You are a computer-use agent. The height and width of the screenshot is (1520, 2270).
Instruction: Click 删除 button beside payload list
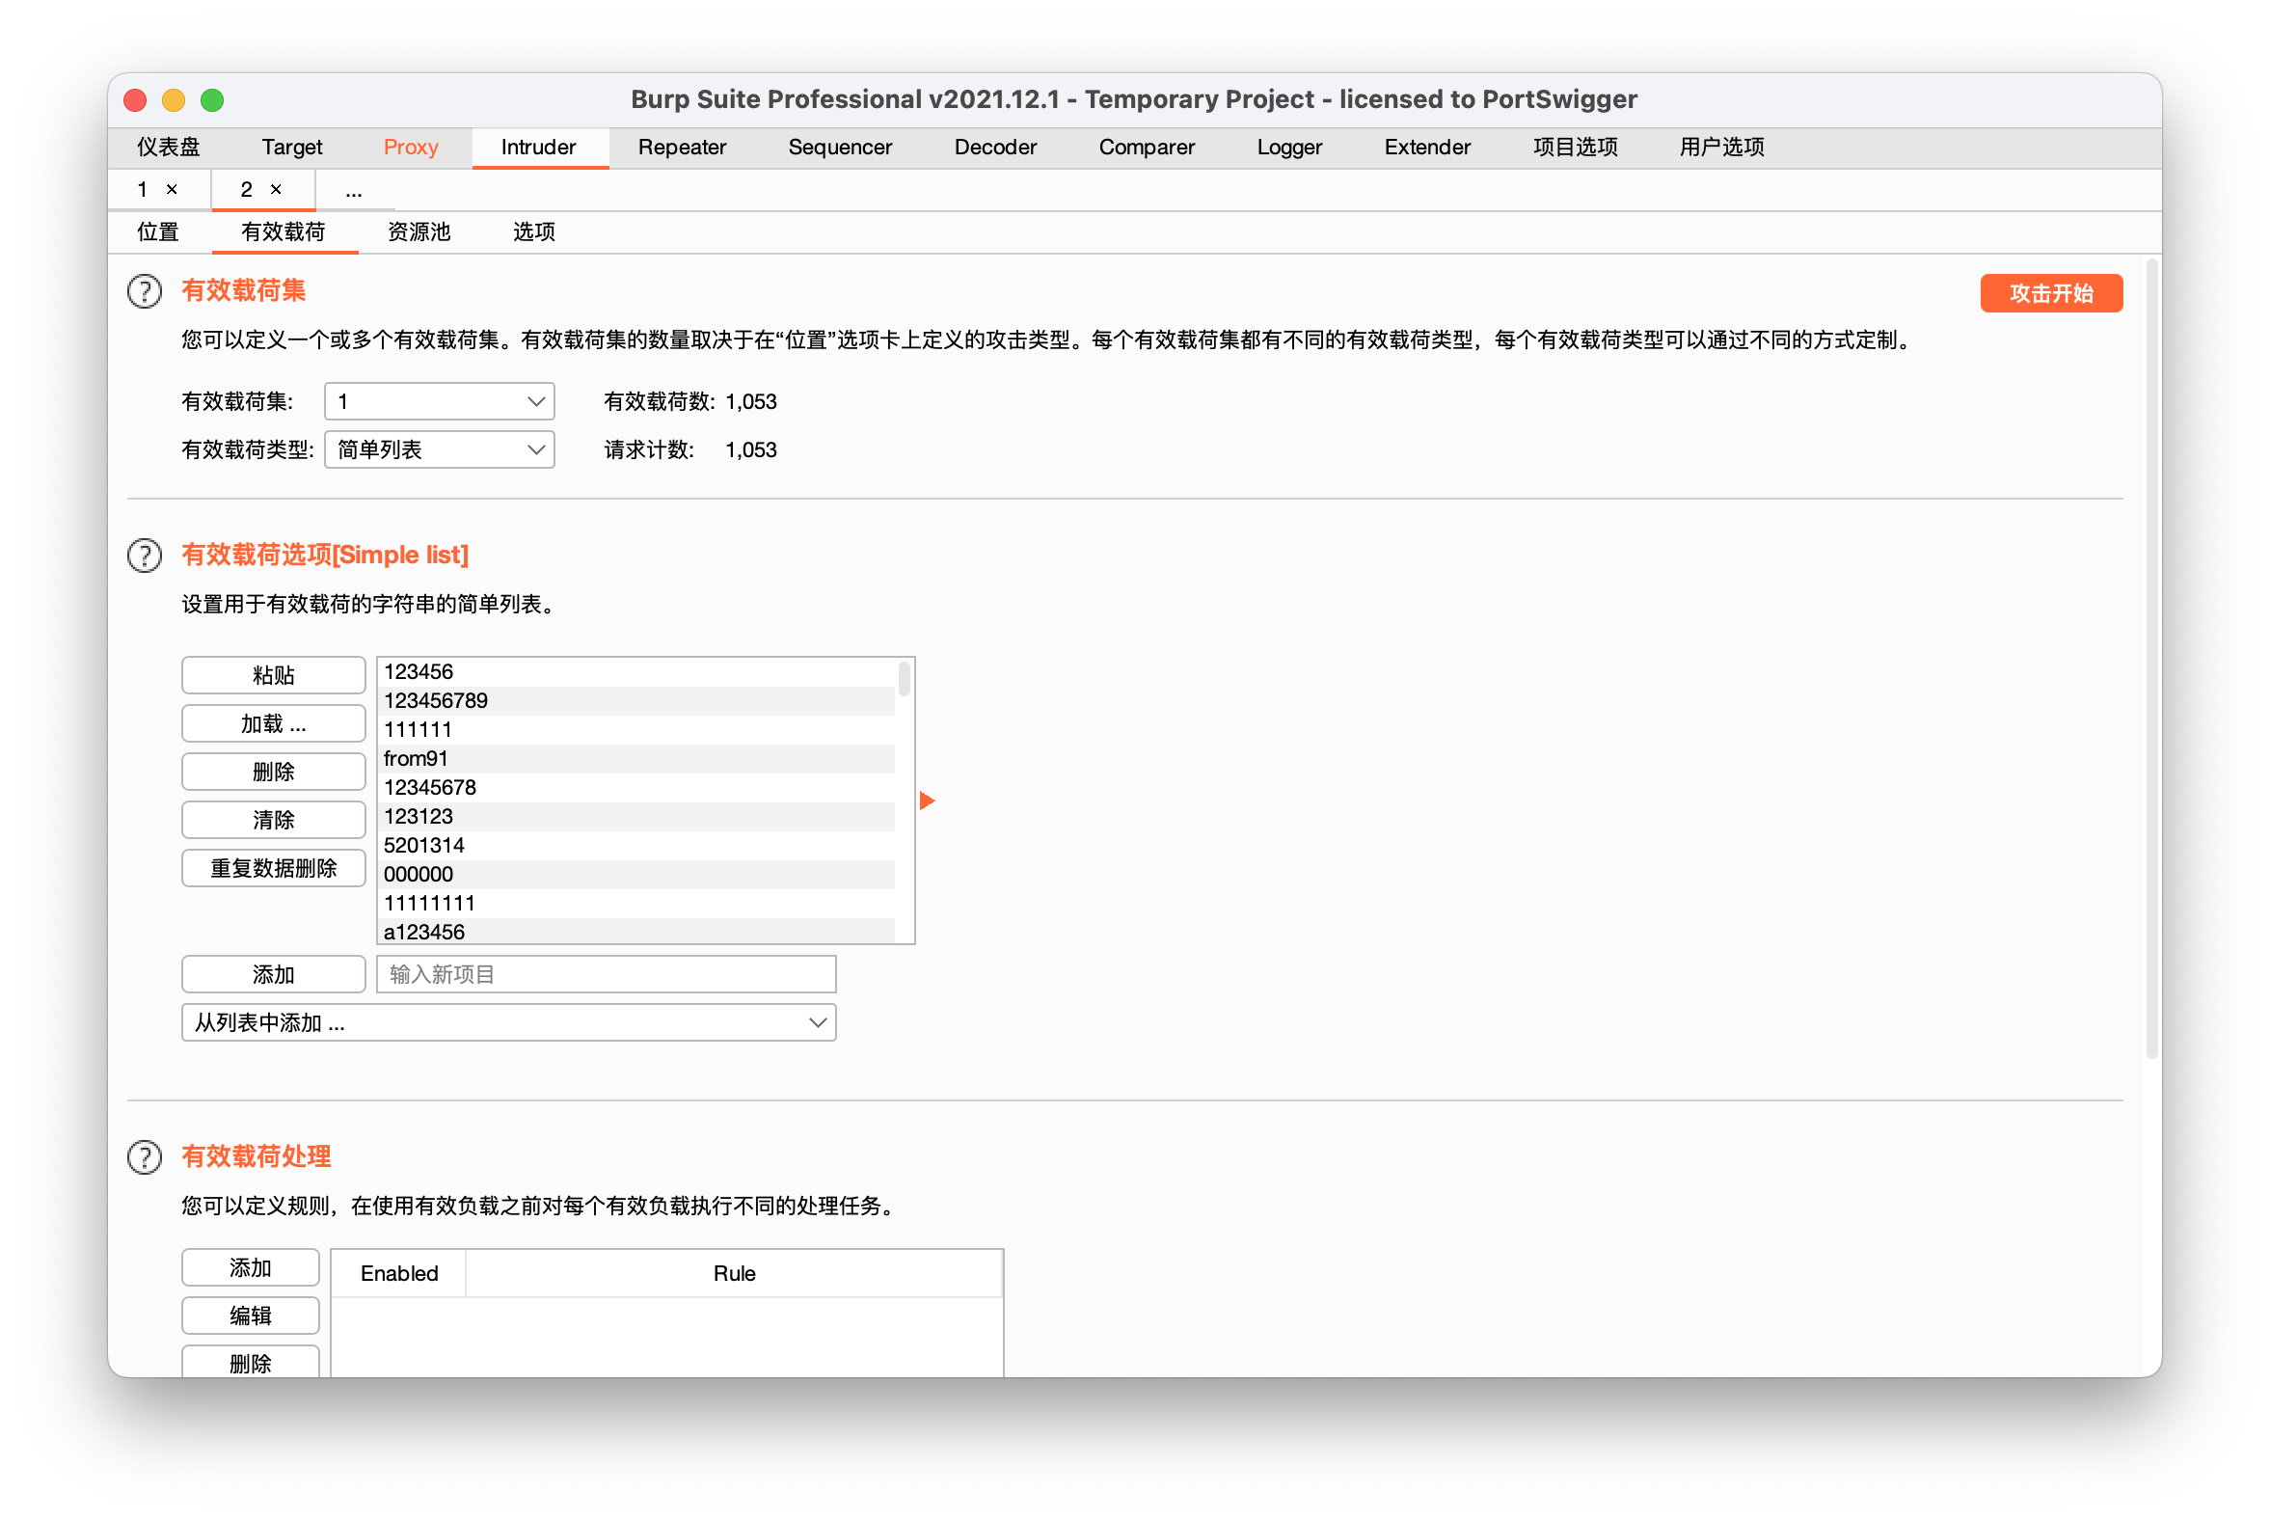(273, 773)
